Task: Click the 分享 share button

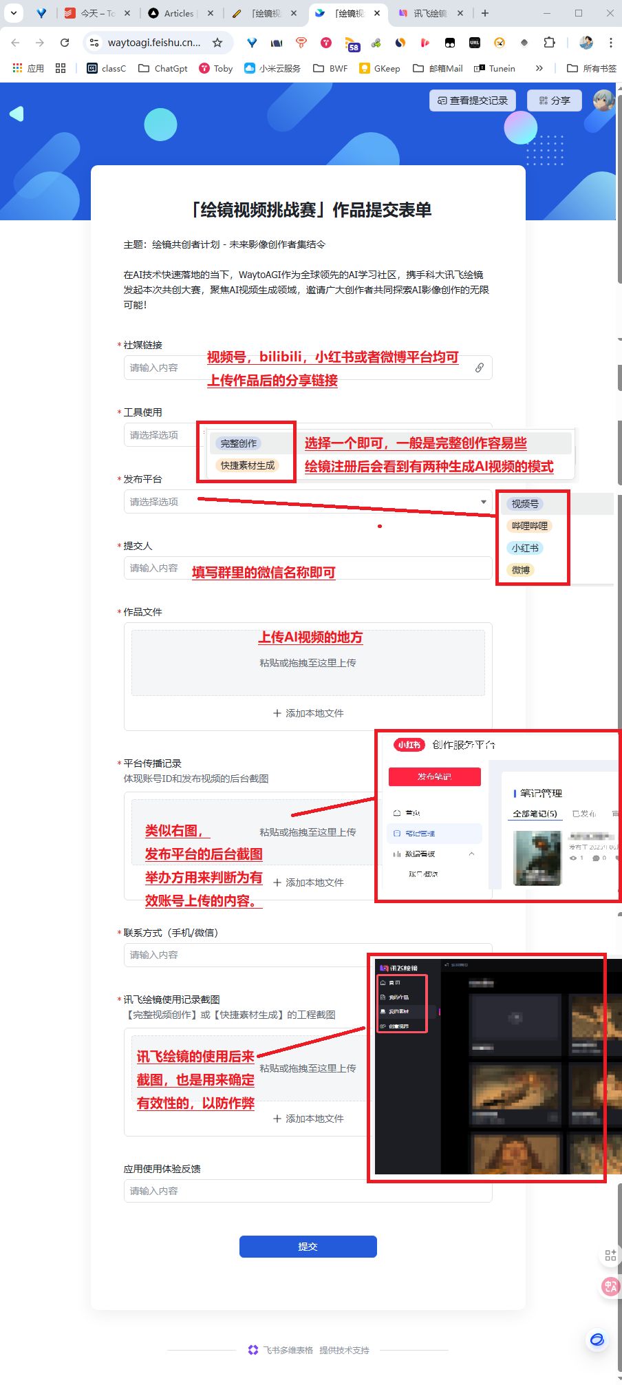Action: [x=555, y=101]
